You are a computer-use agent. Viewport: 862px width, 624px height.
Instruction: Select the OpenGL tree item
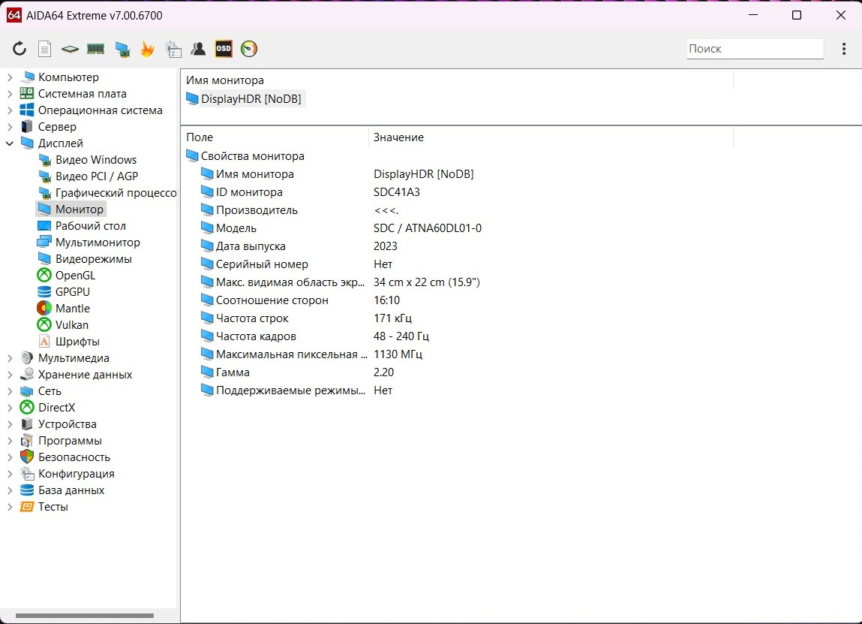75,276
